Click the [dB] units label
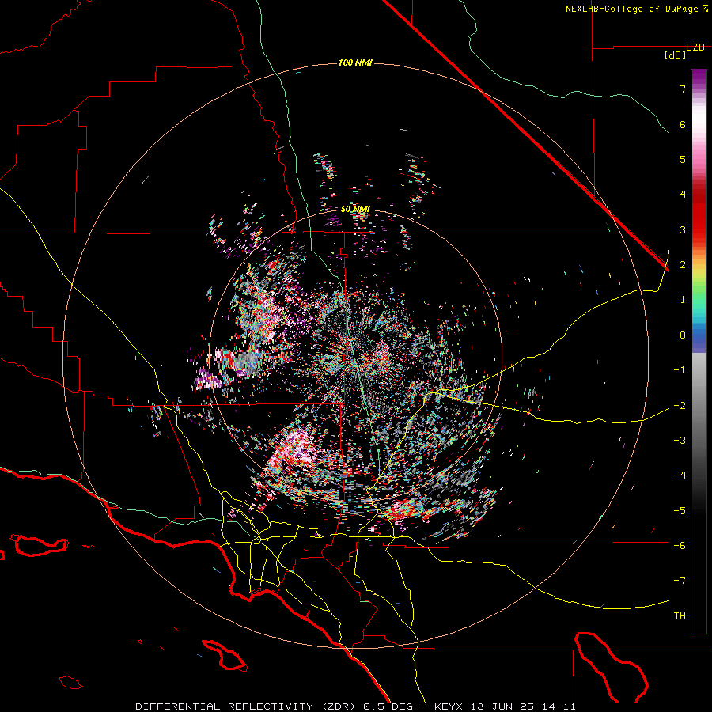The width and height of the screenshot is (712, 712). 675,55
